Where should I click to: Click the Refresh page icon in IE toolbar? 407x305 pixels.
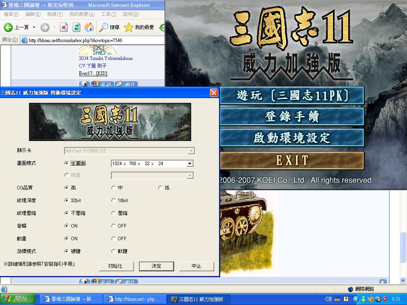click(x=76, y=27)
